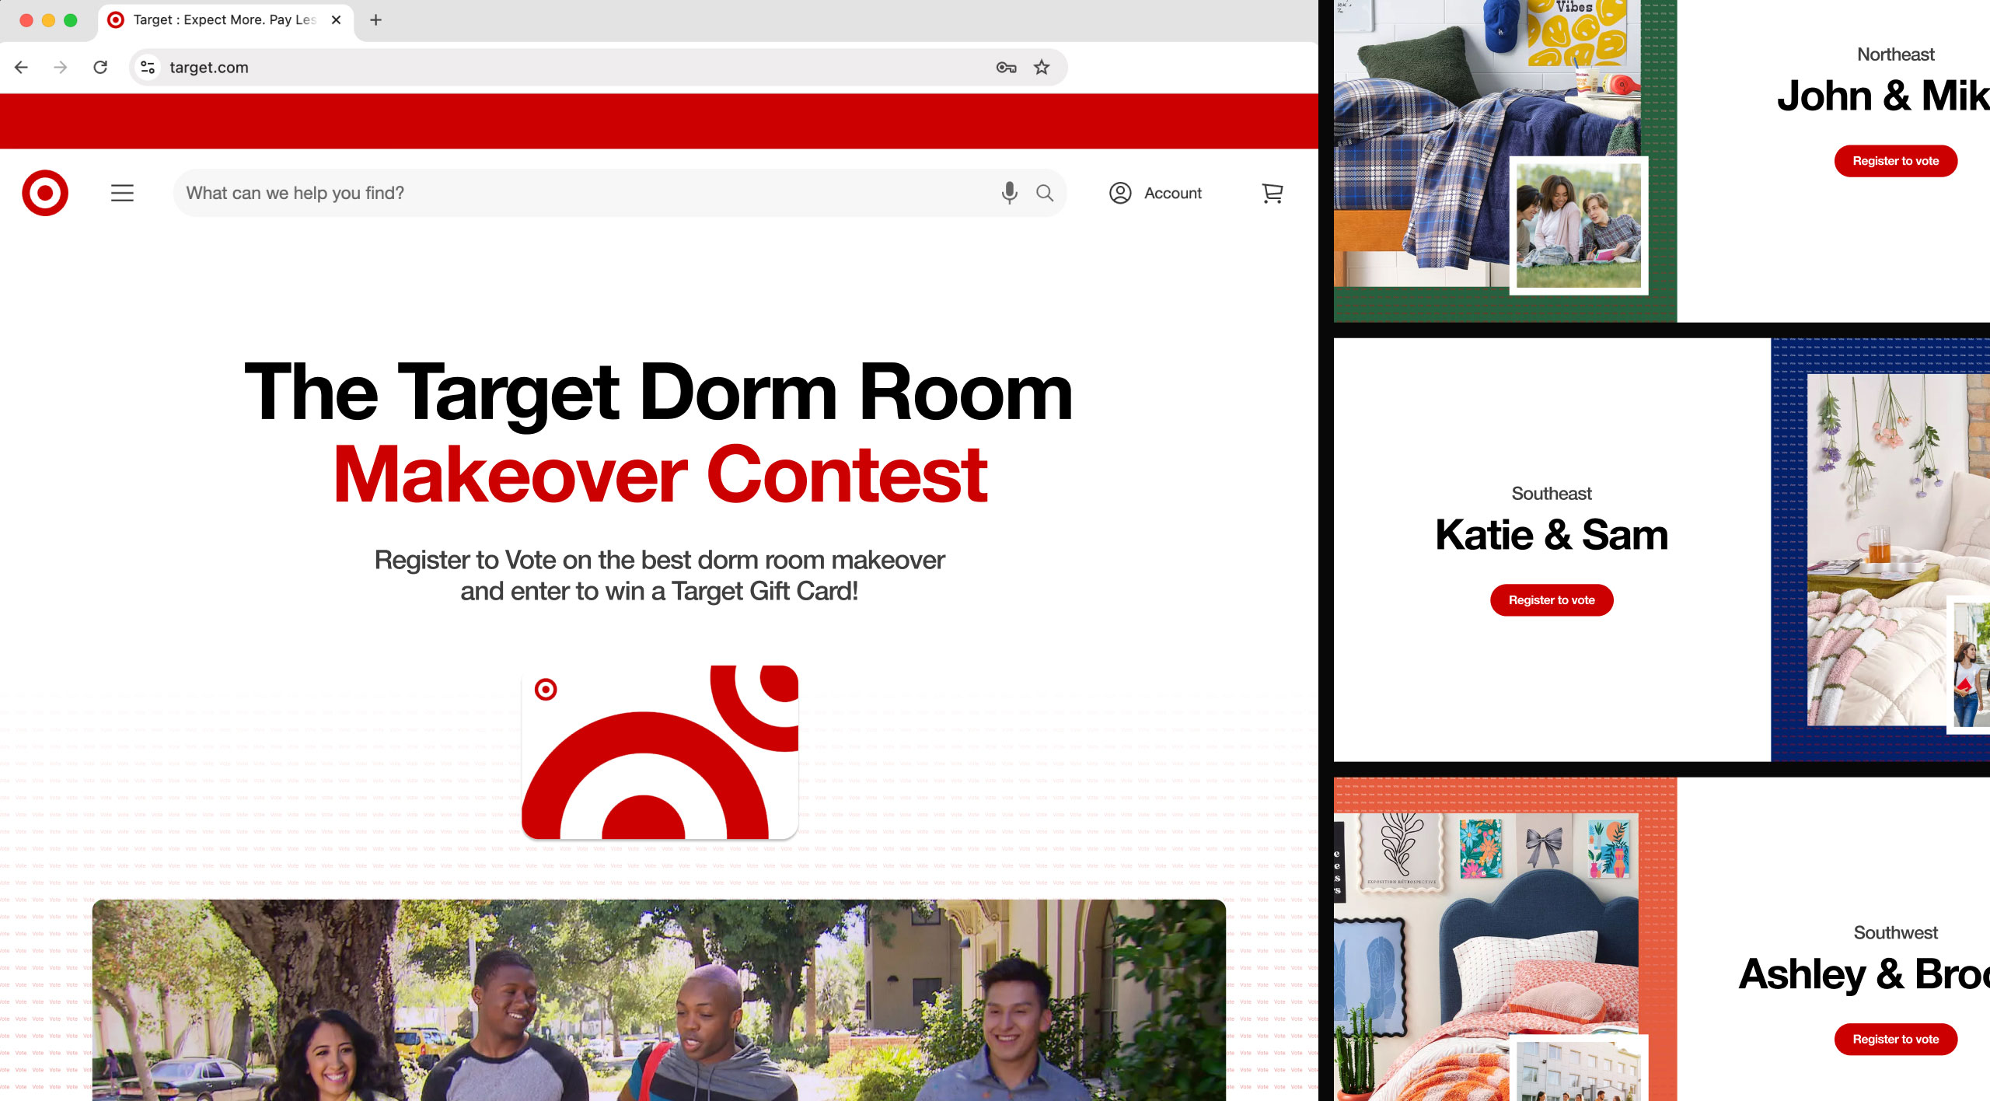Open the Southwest blue headboard dorm photo
1990x1101 pixels.
click(x=1486, y=956)
